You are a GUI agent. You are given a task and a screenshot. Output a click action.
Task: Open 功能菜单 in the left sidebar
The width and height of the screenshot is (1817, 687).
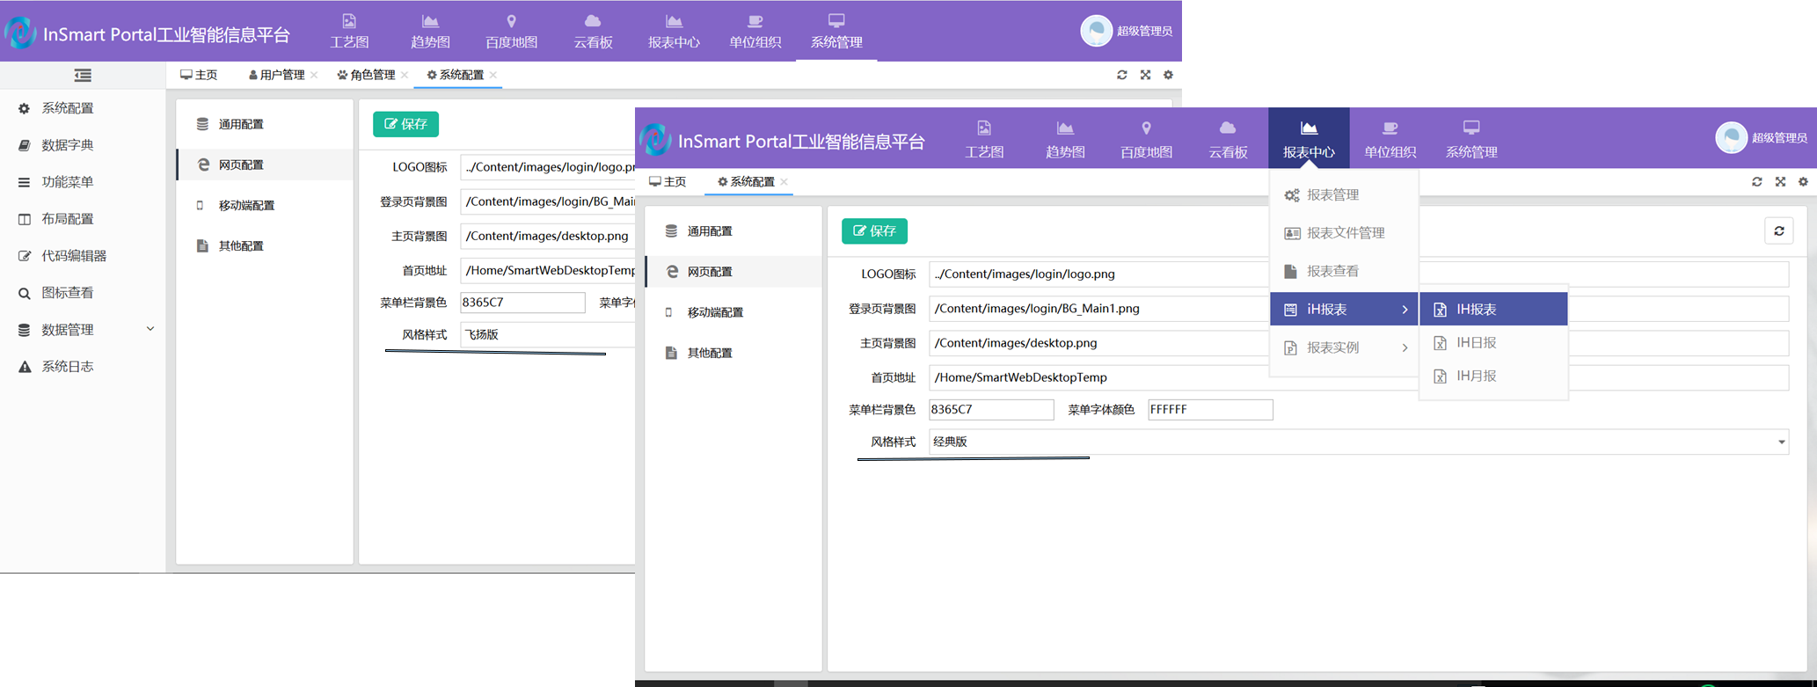pyautogui.click(x=83, y=182)
